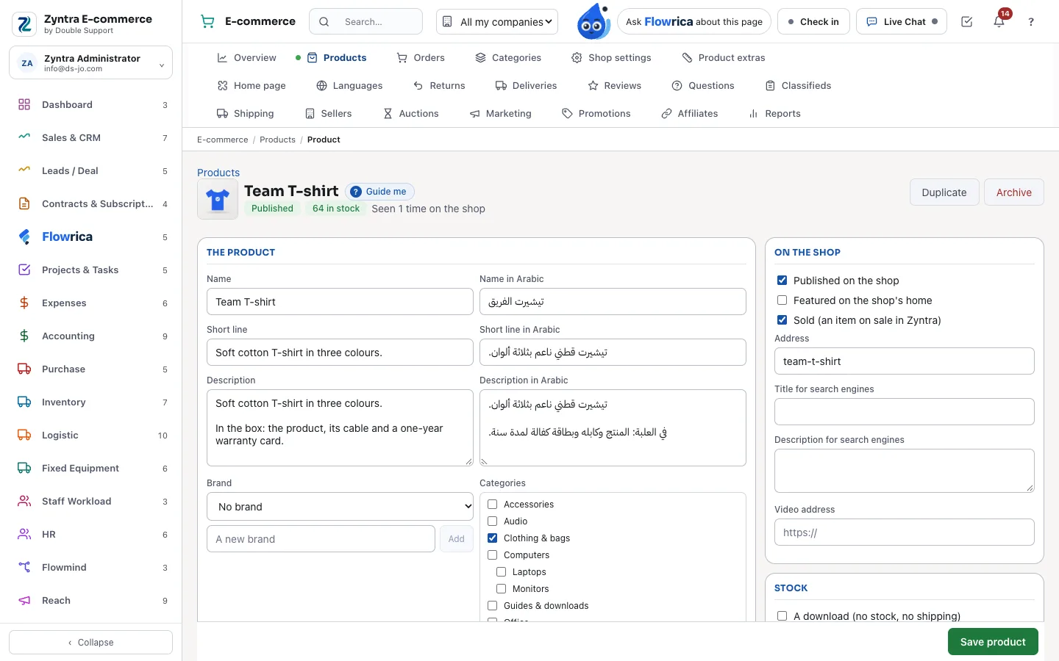Click the Products breadcrumb link

pyautogui.click(x=277, y=140)
